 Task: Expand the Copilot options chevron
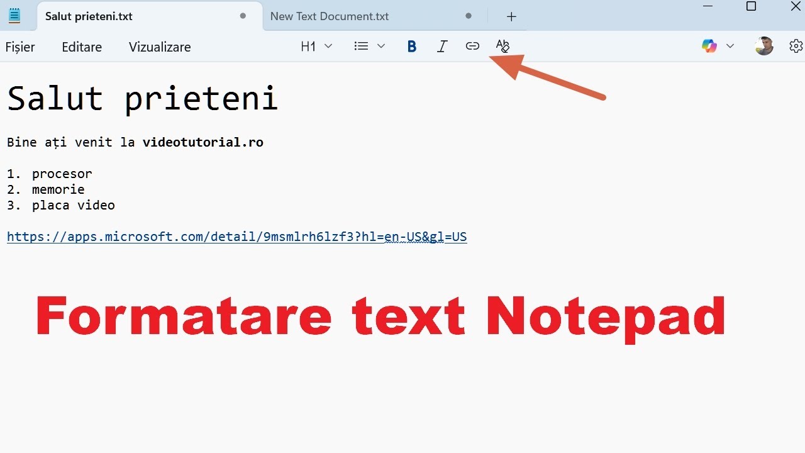pos(730,46)
